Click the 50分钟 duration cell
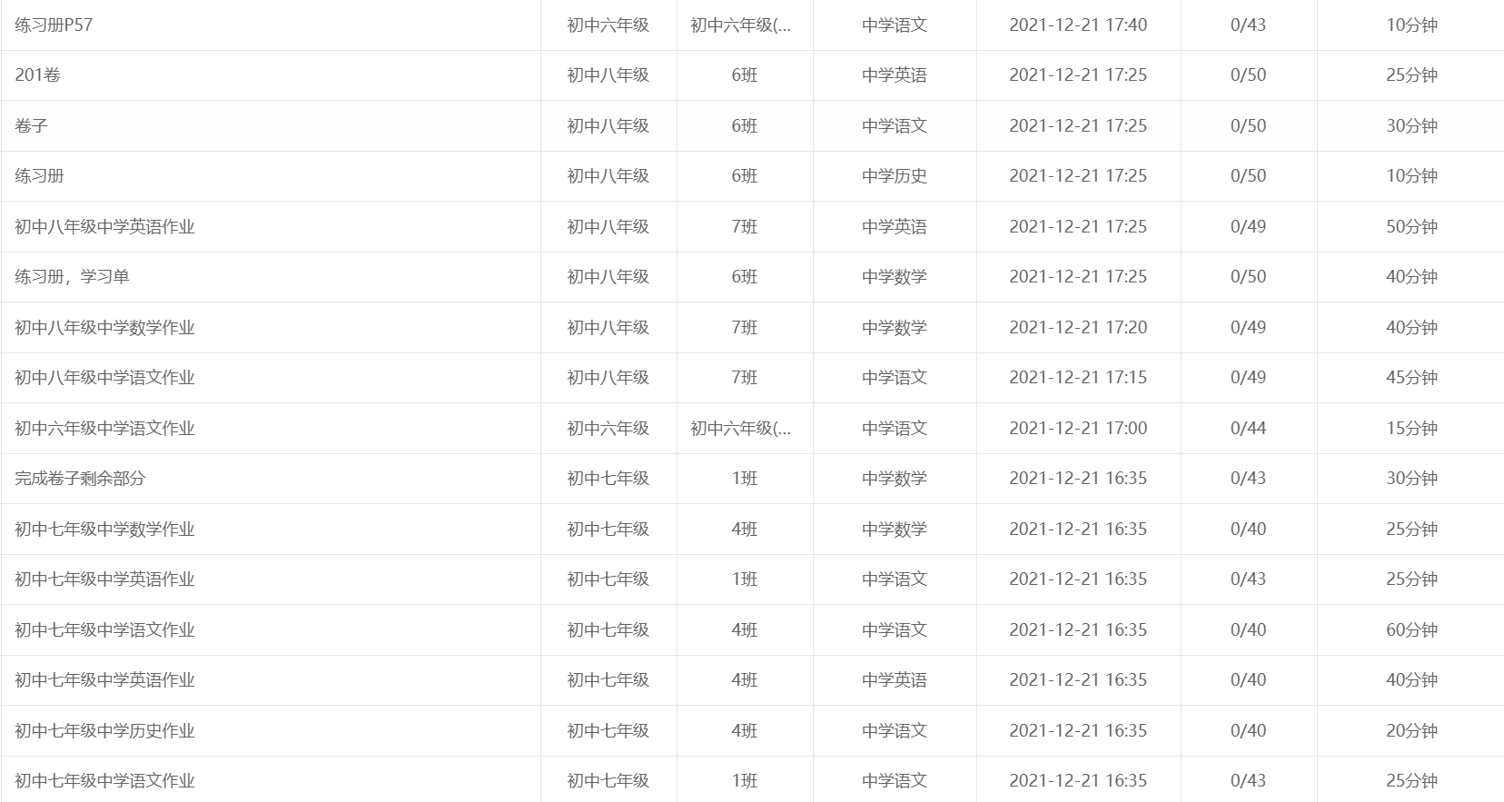The width and height of the screenshot is (1504, 802). 1411,227
